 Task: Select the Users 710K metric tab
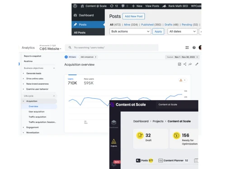tap(72, 82)
